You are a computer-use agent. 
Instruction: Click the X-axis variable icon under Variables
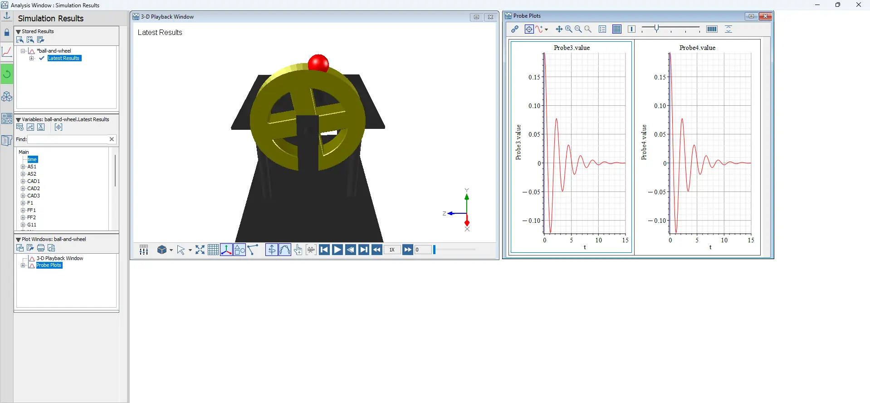(x=41, y=127)
